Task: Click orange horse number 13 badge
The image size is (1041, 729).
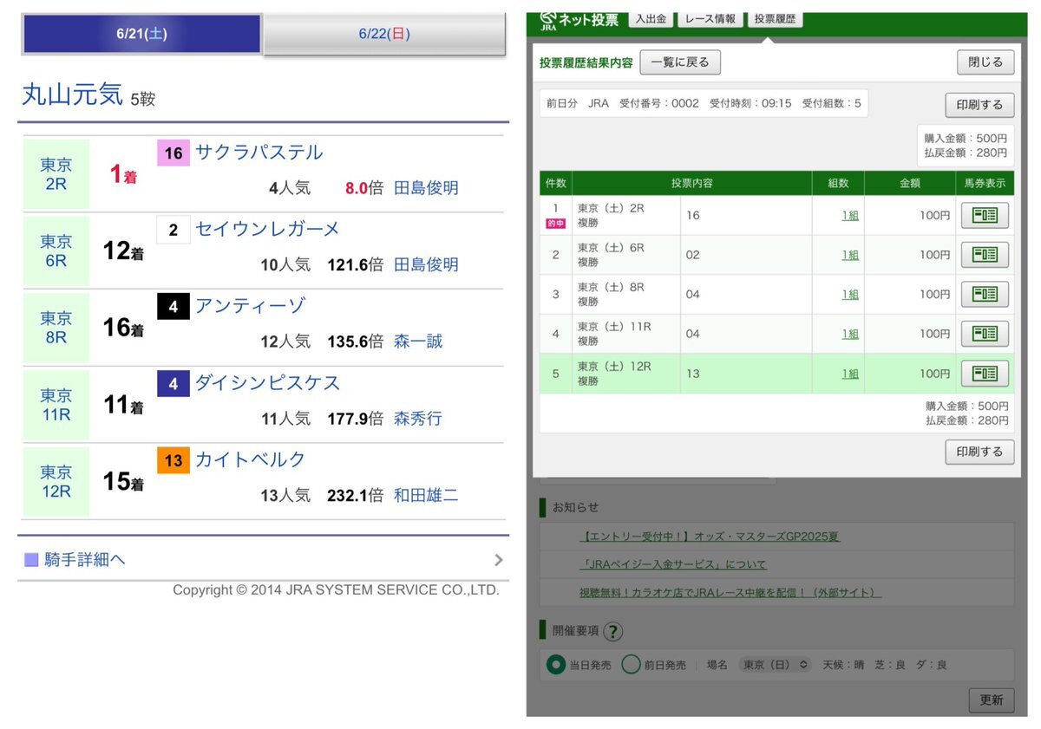Action: coord(173,460)
